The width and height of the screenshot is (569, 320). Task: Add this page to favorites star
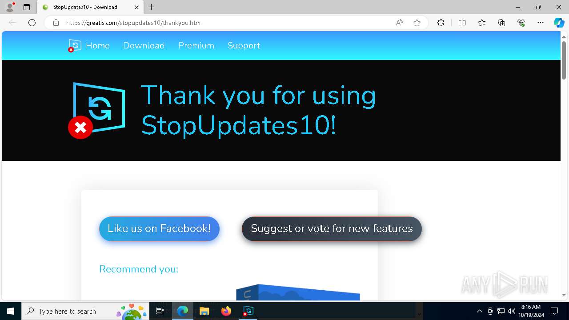(417, 23)
